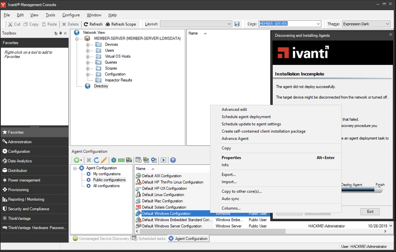This screenshot has width=396, height=252.
Task: Click the Refresh Scope toolbar button
Action: pyautogui.click(x=121, y=24)
